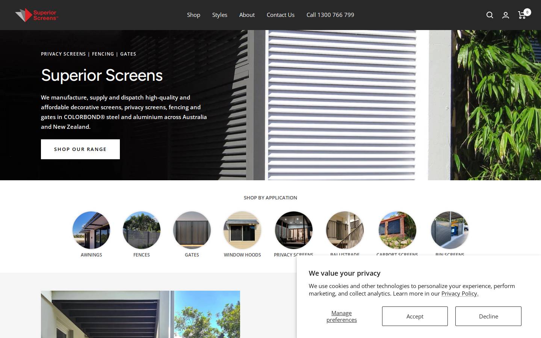Select the Balustrade circular thumbnail
541x338 pixels.
(345, 230)
